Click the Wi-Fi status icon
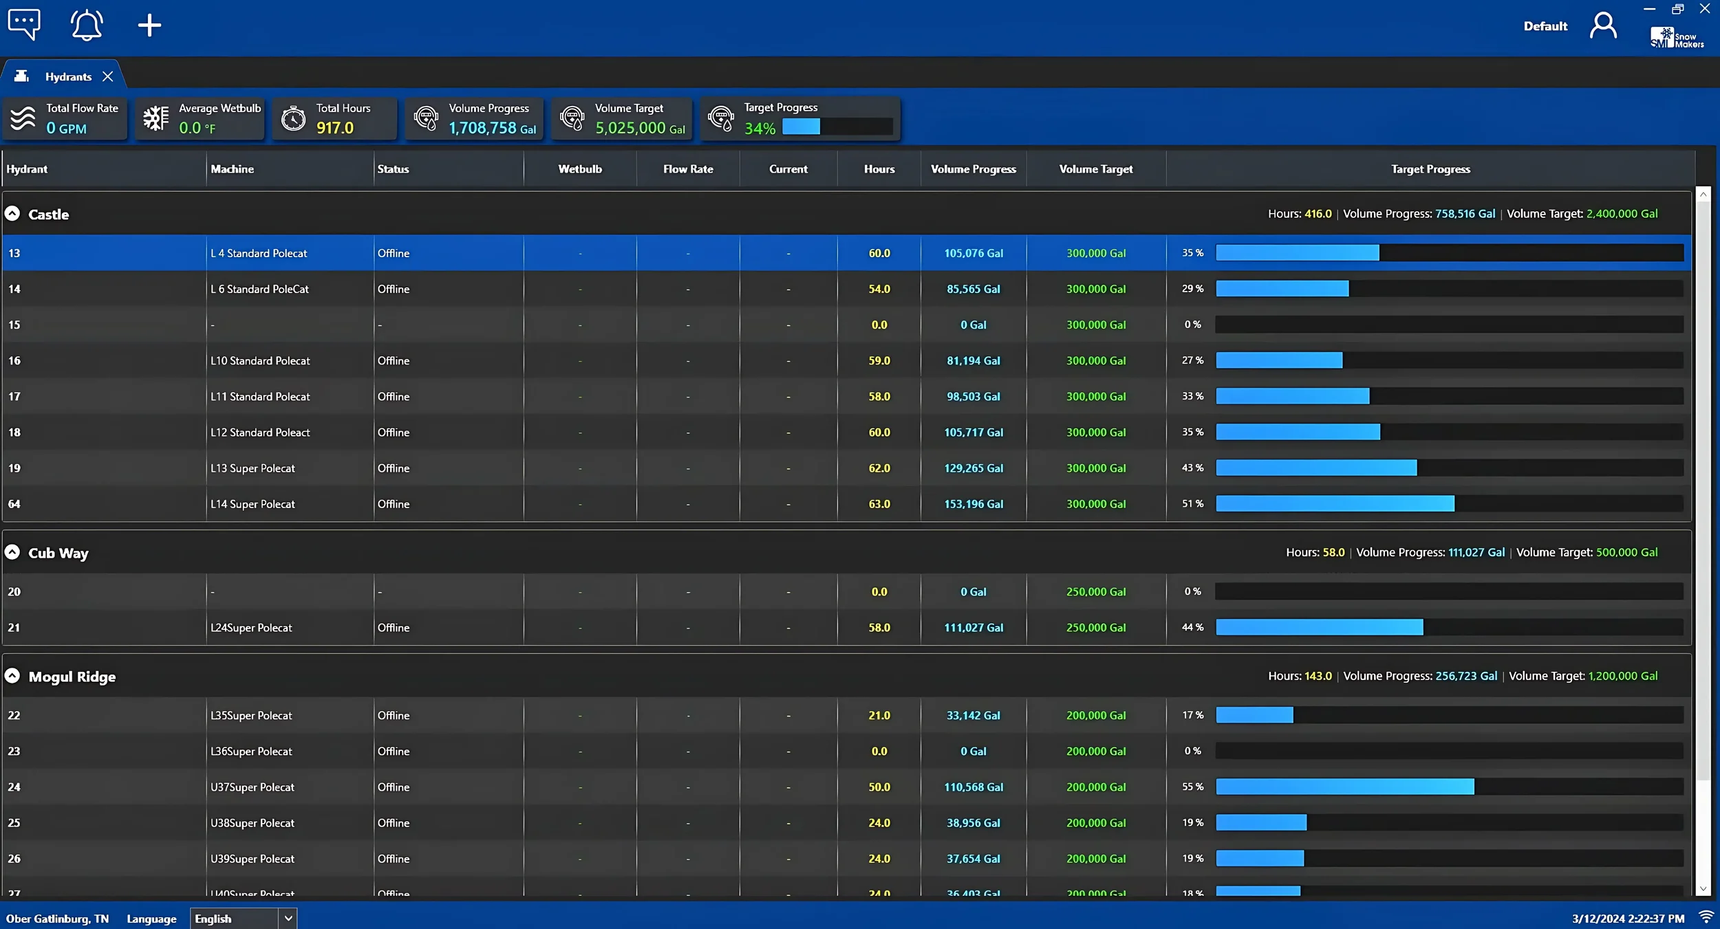The image size is (1720, 929). point(1706,917)
